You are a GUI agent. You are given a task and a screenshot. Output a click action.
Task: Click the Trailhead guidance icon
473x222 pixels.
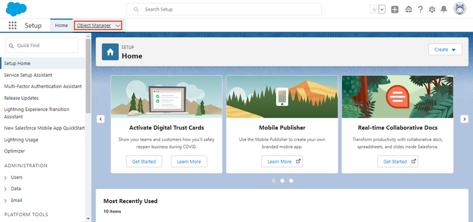[x=409, y=9]
